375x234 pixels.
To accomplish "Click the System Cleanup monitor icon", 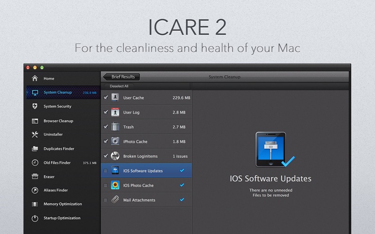I will click(x=35, y=93).
